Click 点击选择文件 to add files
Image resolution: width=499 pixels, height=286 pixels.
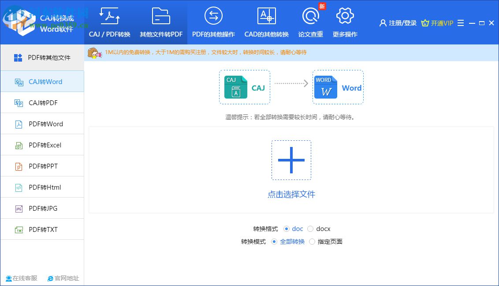pyautogui.click(x=291, y=194)
